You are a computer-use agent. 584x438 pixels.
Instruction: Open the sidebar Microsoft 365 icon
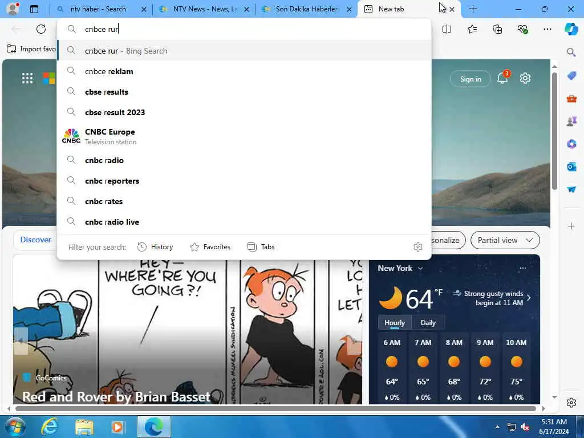[571, 144]
